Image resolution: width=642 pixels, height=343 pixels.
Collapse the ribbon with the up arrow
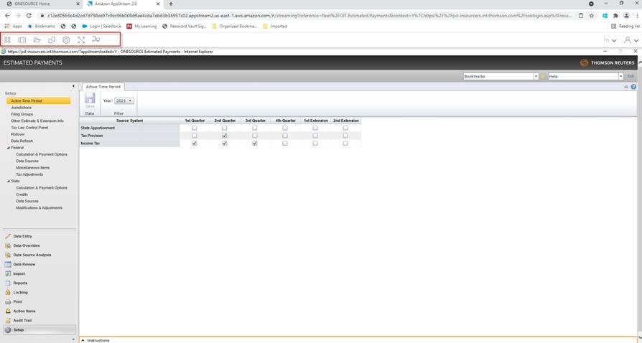point(626,87)
